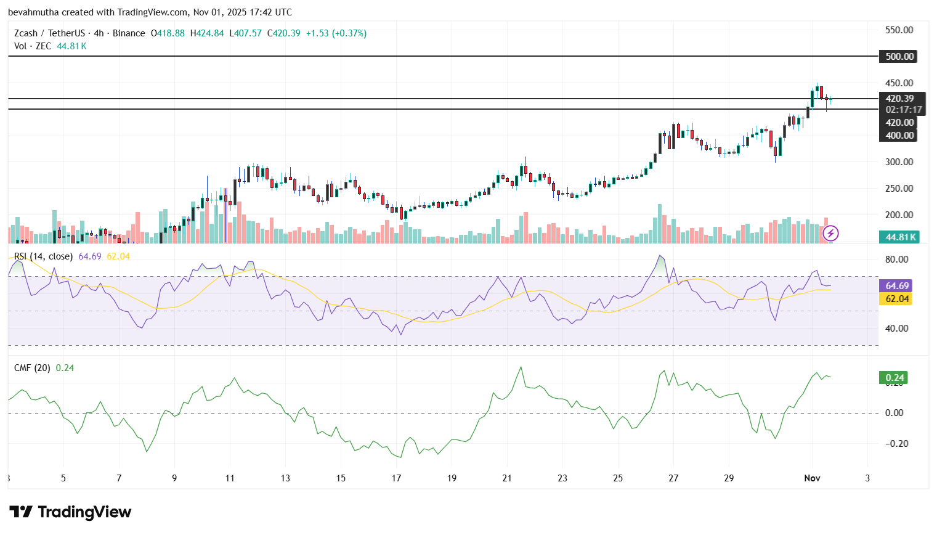Click the Nov label on the time axis
The height and width of the screenshot is (535, 937).
812,478
